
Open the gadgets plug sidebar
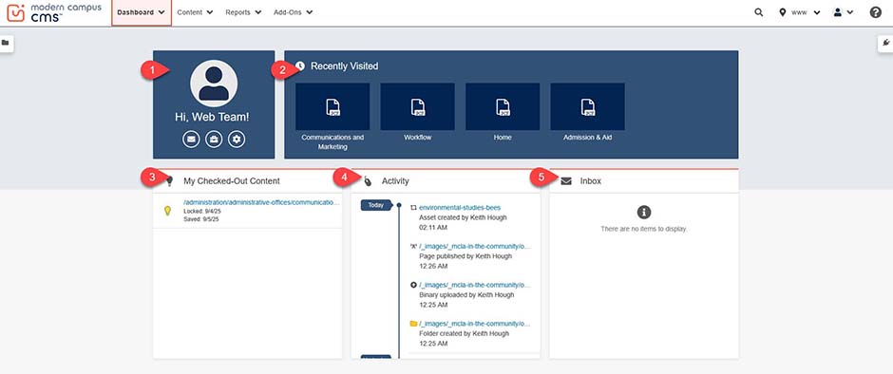(885, 43)
